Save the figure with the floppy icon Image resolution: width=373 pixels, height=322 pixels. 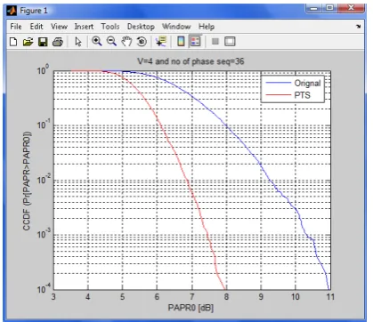click(43, 42)
